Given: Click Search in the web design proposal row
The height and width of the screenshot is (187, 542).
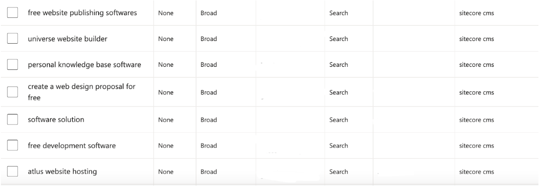Looking at the screenshot, I should point(338,92).
